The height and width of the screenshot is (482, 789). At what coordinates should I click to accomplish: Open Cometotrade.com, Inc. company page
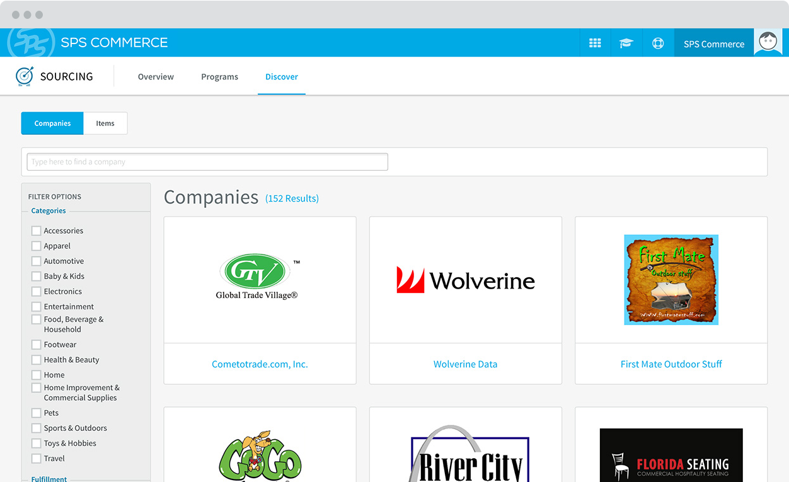pos(260,364)
